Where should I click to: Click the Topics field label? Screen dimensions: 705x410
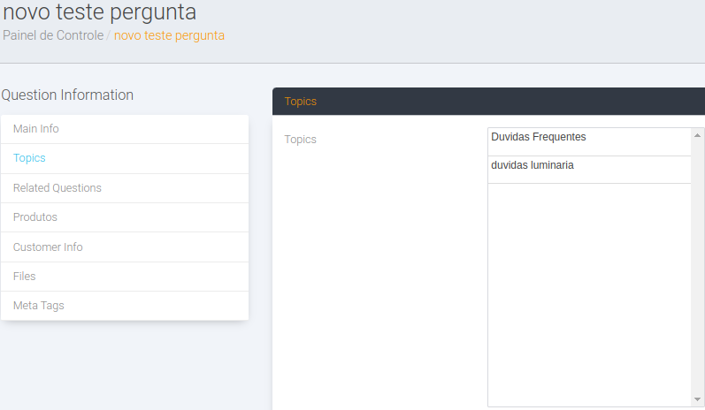pyautogui.click(x=301, y=140)
